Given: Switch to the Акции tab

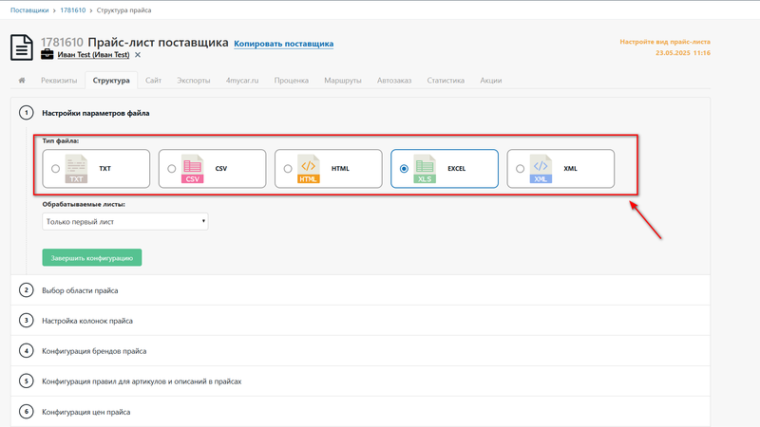Looking at the screenshot, I should point(491,81).
